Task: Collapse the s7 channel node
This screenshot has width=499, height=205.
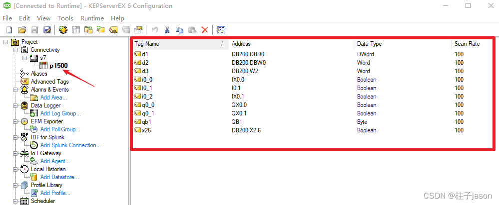Action: coord(24,58)
